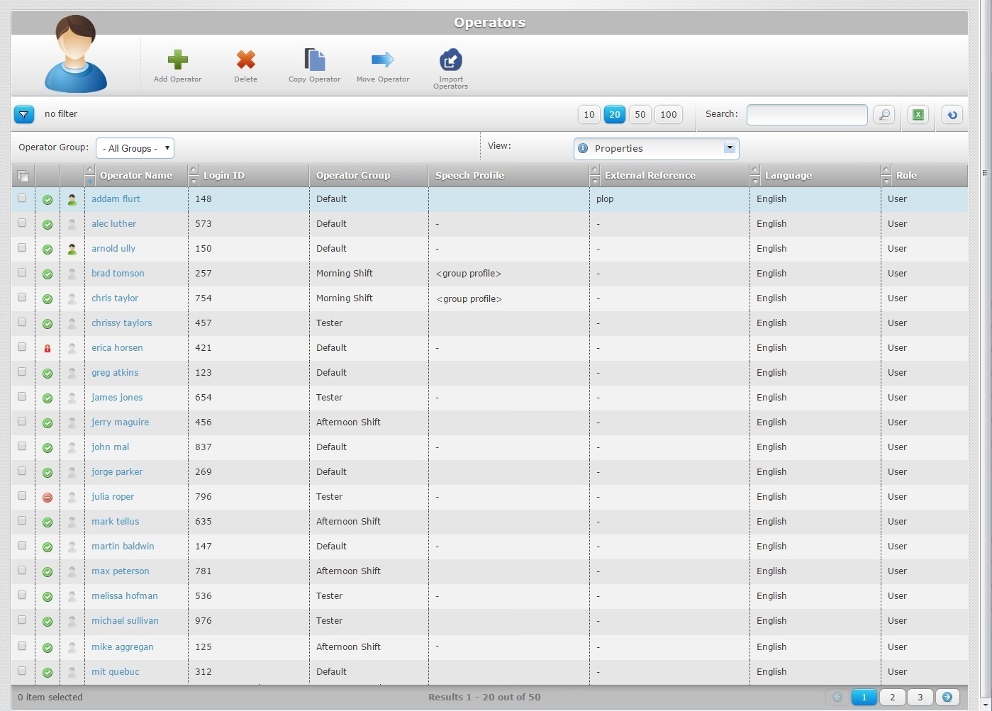
Task: Tick the checkbox for brad tomson
Action: tap(22, 273)
